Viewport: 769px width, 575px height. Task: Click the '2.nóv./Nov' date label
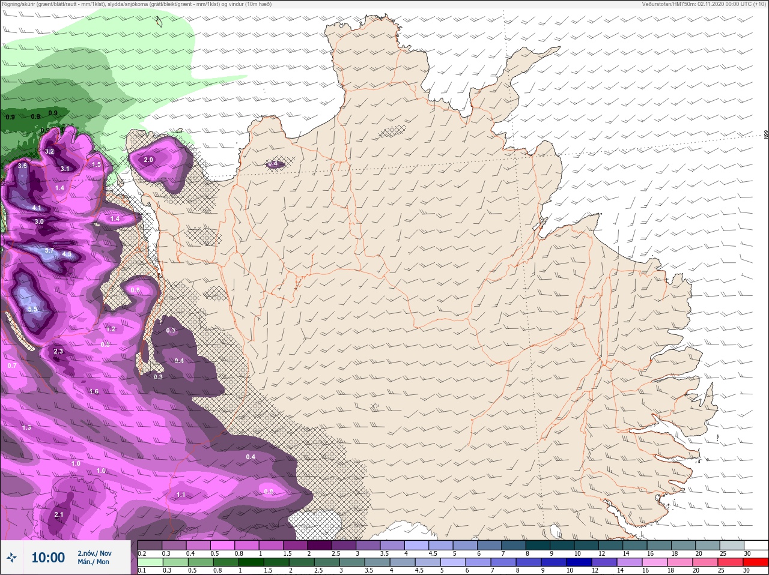coord(94,553)
